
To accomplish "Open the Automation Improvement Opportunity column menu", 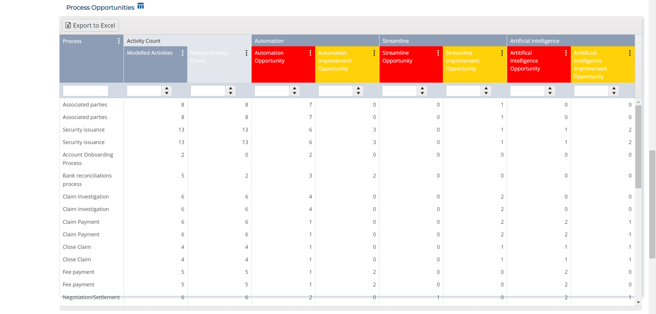I will point(374,53).
